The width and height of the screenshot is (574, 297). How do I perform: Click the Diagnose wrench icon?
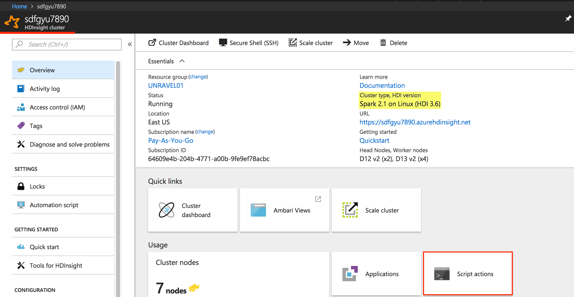click(x=21, y=144)
